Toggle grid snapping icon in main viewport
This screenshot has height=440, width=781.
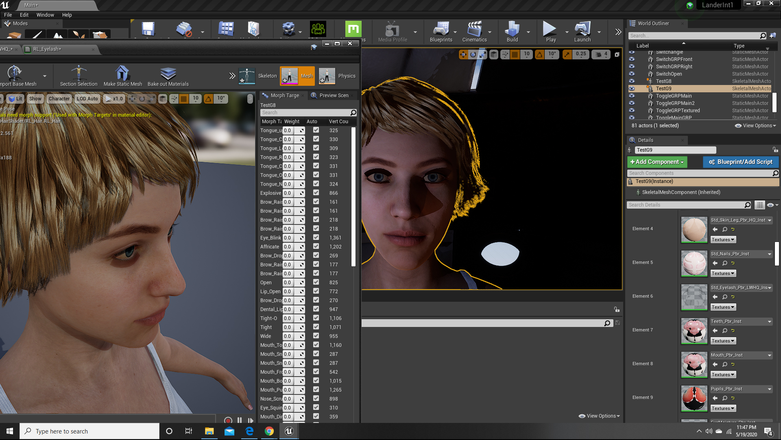point(515,54)
